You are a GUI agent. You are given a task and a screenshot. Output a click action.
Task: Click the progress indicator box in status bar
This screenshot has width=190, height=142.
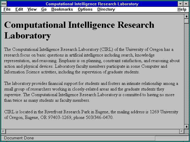[172, 138]
